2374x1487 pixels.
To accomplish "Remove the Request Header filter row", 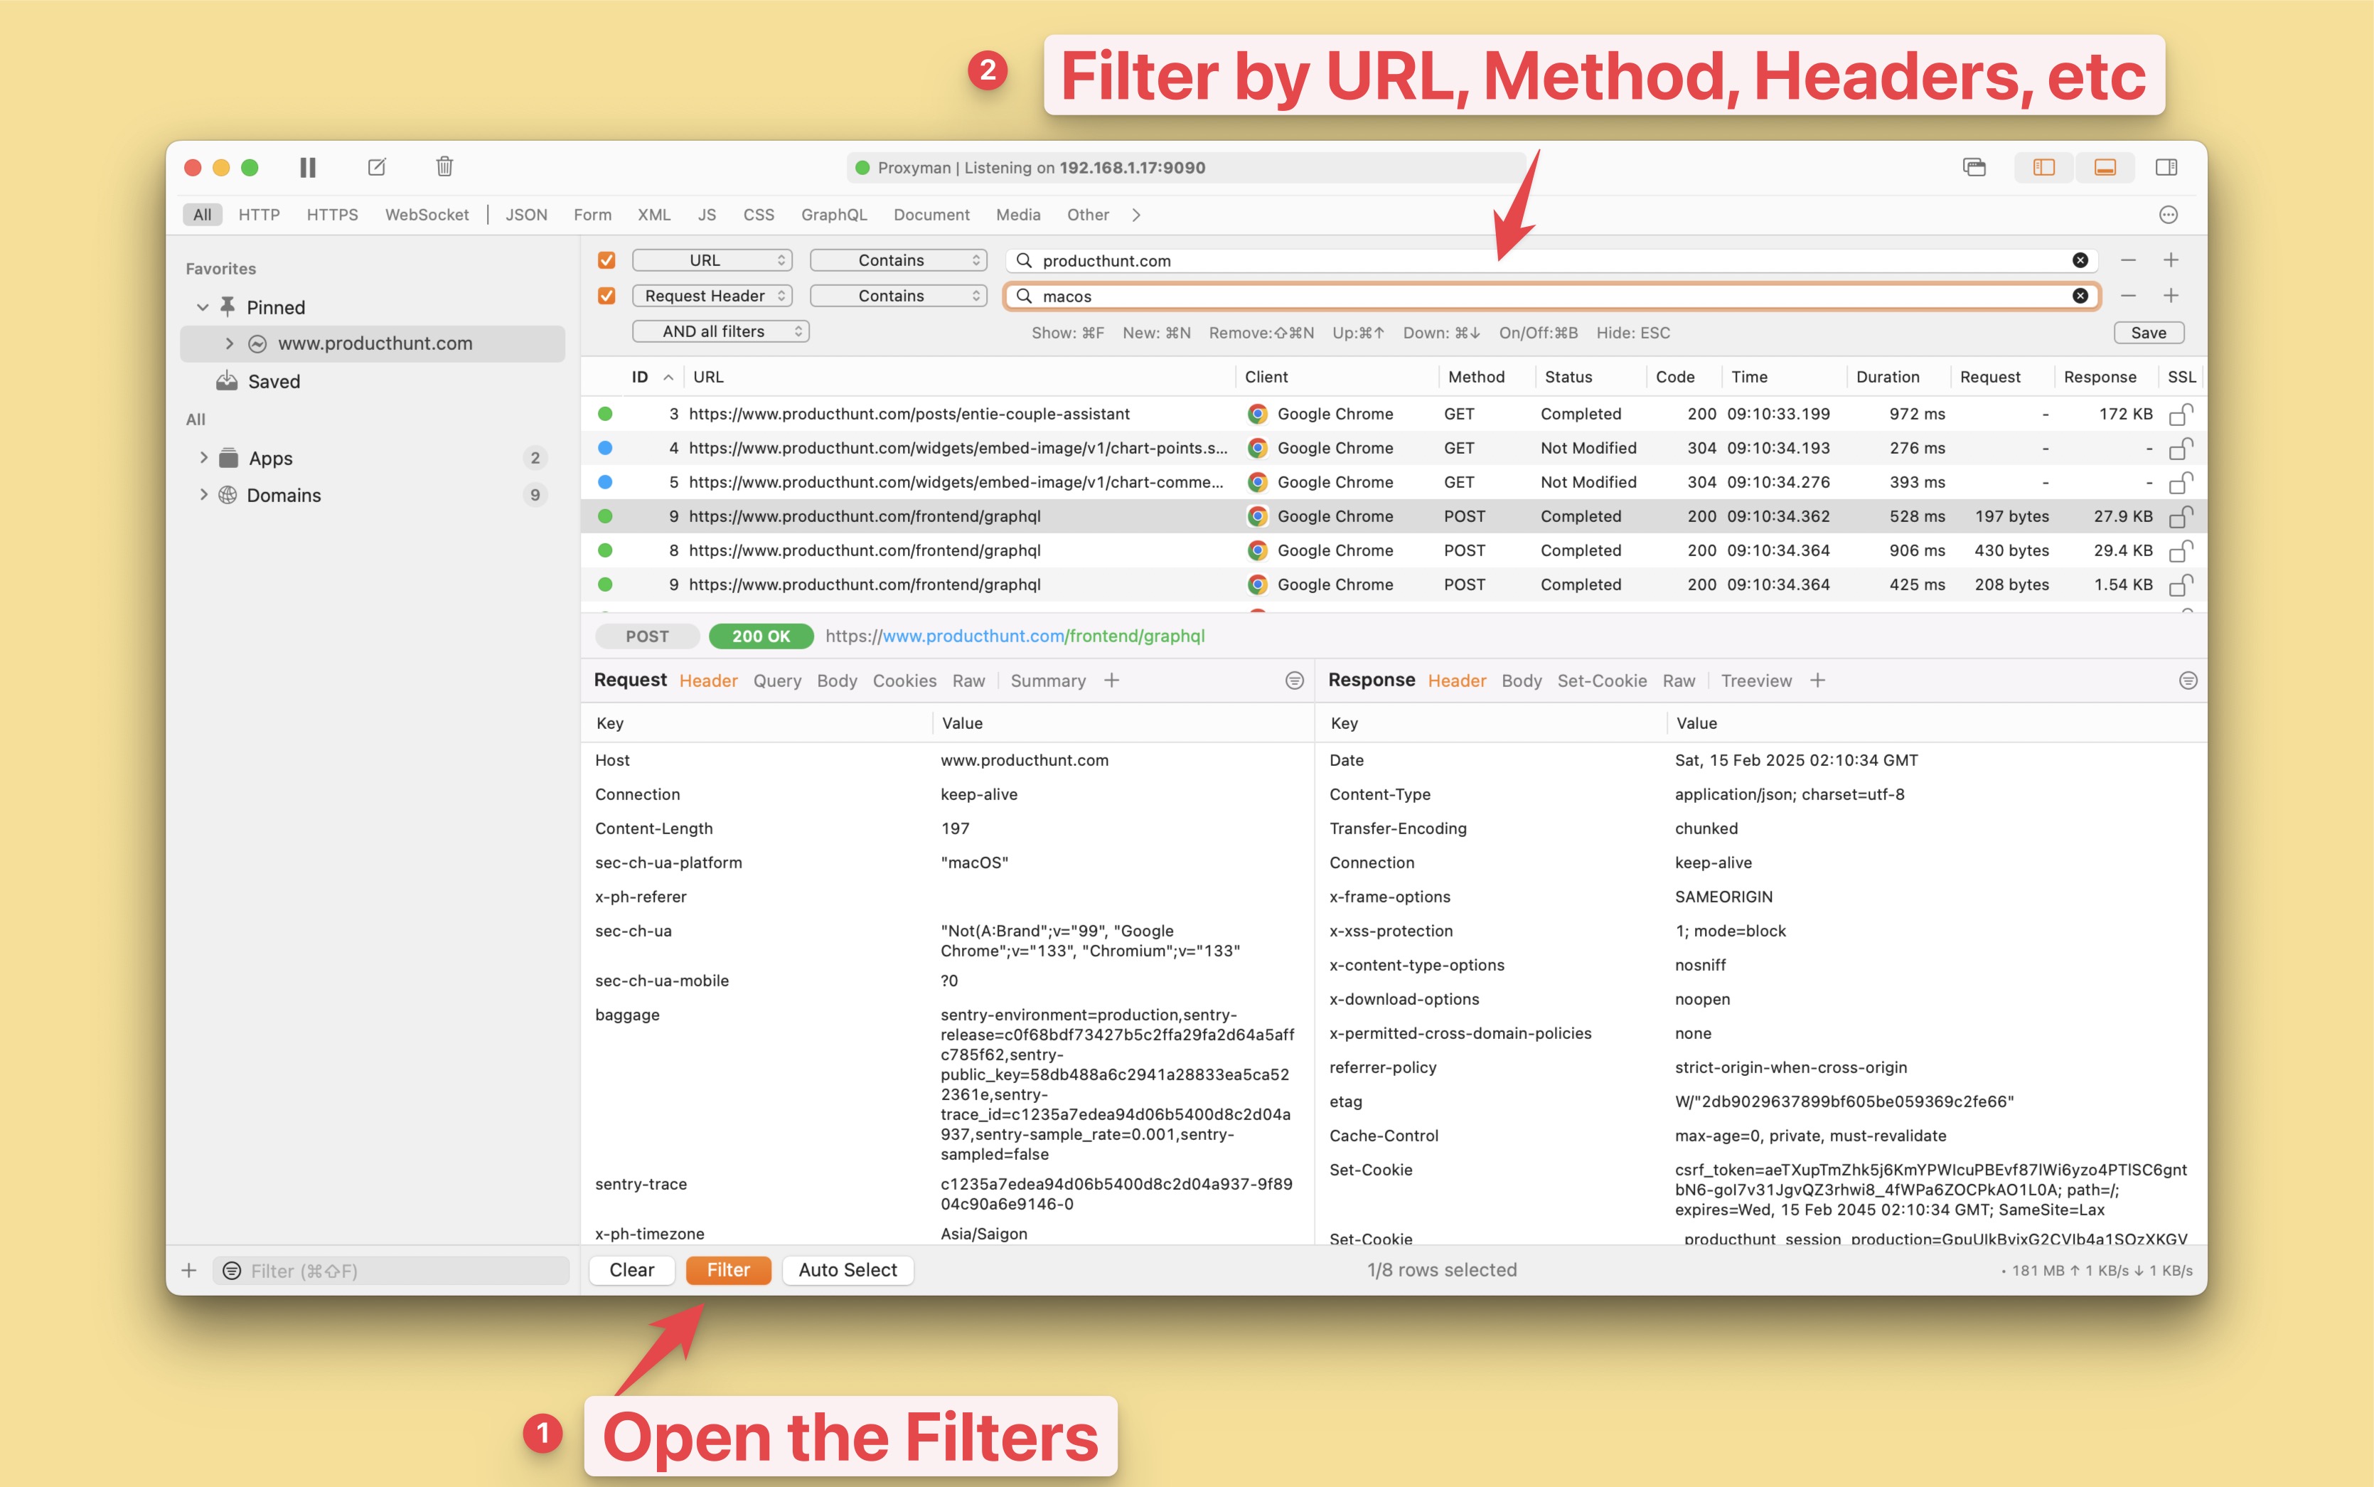I will coord(2128,296).
